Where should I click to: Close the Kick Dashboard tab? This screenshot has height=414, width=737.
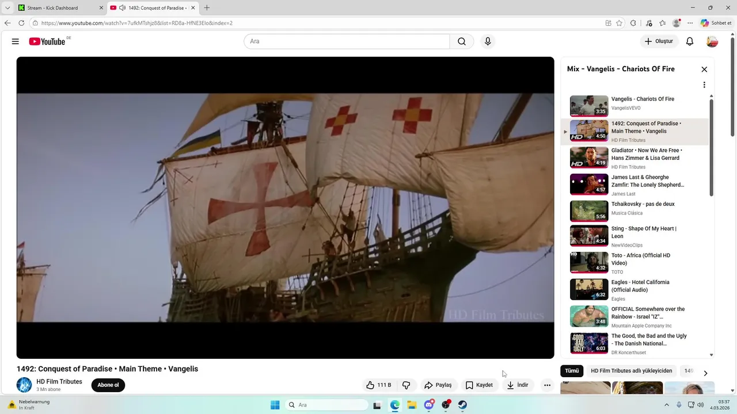(101, 8)
